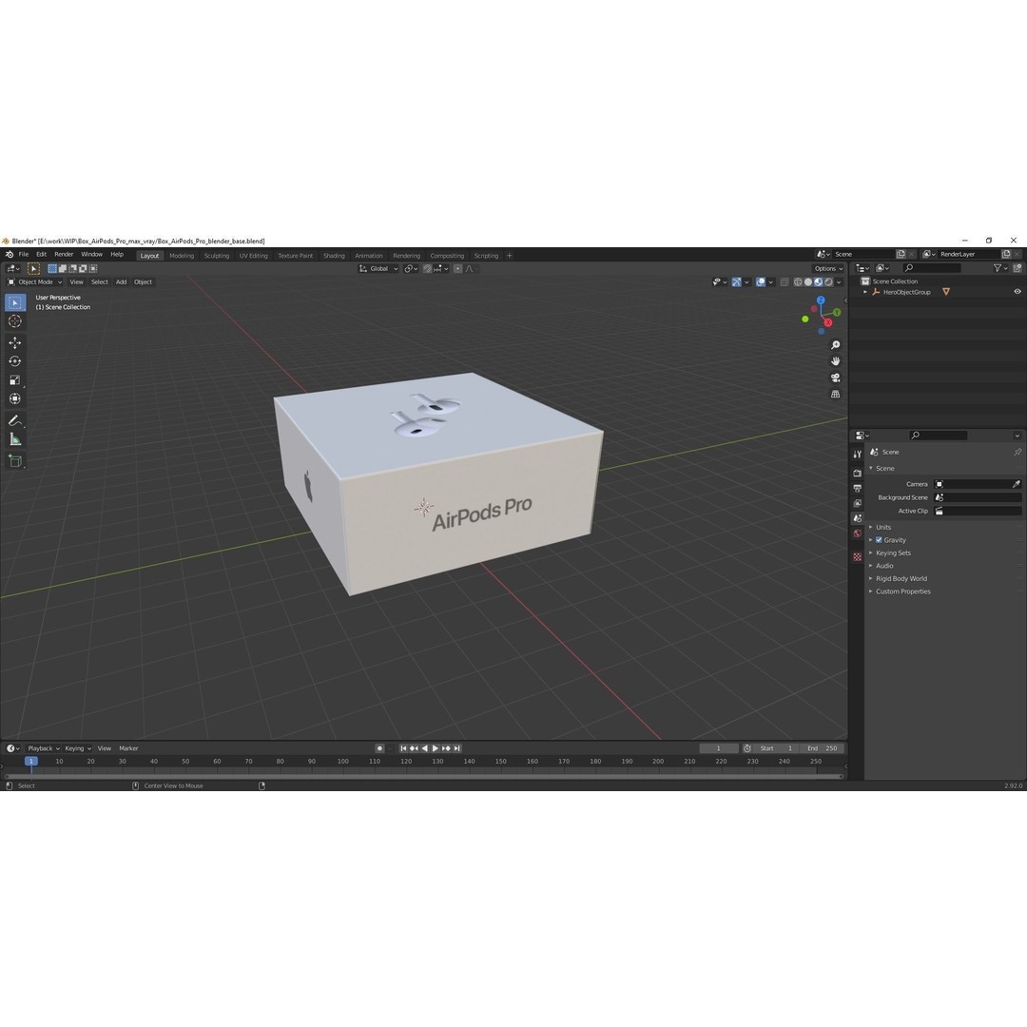Switch to solid viewport shading
This screenshot has width=1027, height=1027.
[x=808, y=282]
